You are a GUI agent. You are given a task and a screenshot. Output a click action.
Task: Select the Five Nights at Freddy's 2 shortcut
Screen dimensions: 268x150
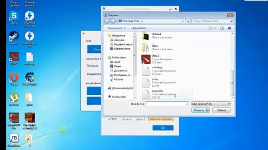(30, 121)
